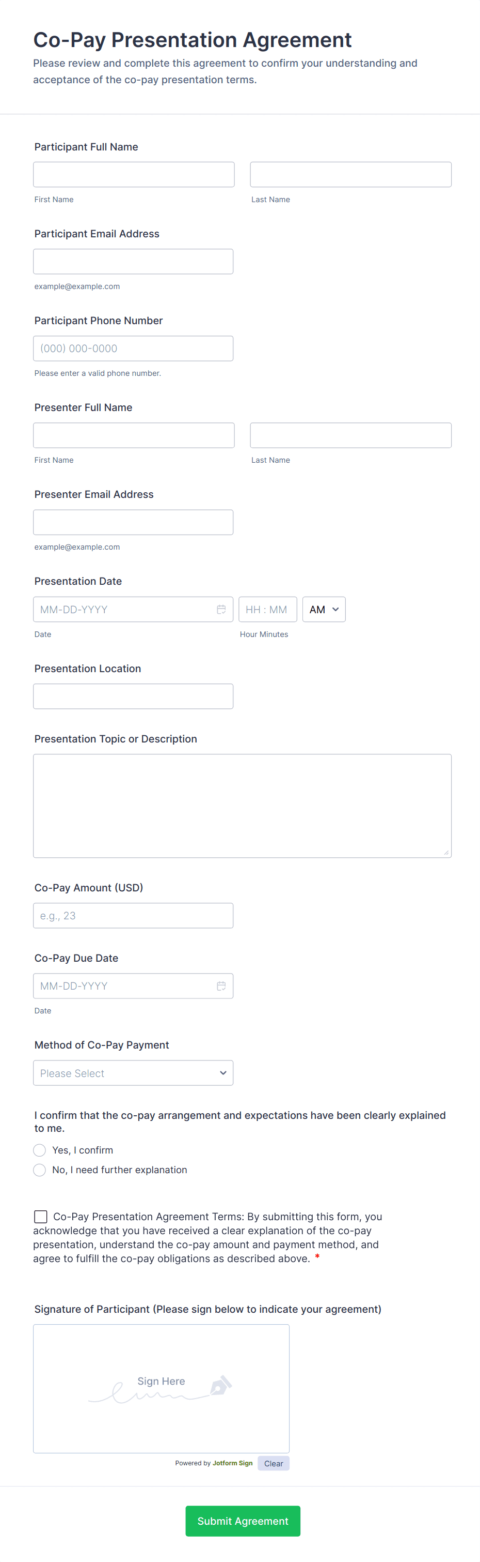This screenshot has width=480, height=1562.
Task: Focus Participant First Name field
Action: (x=134, y=175)
